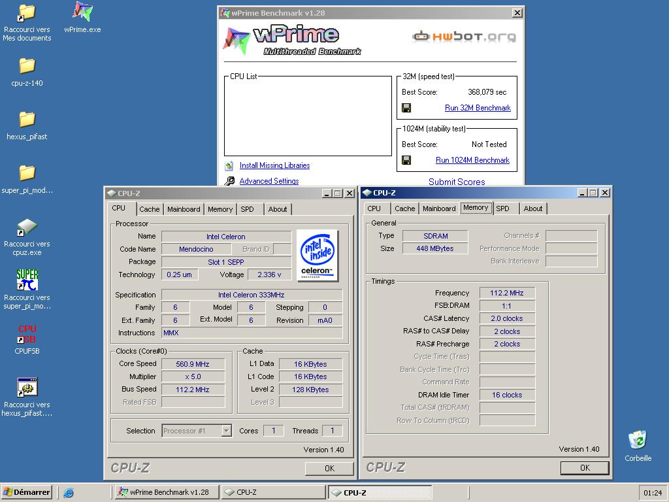Screen dimensions: 669x502
Task: Click the Install Missing Libraries icon
Action: pos(229,165)
